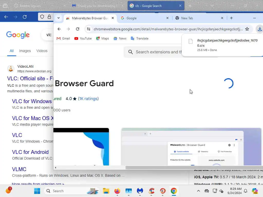Open More results from videolan.org link
263x197 pixels.
point(38,184)
